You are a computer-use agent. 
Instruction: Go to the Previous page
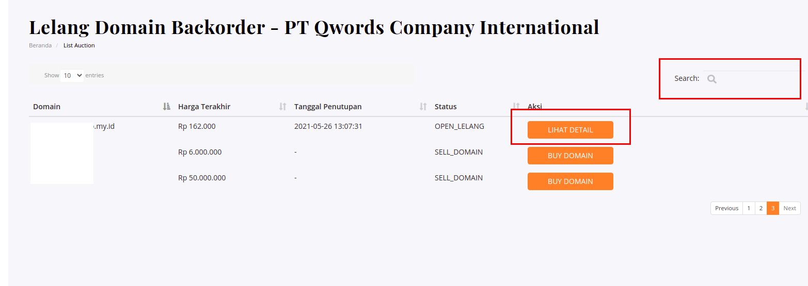pyautogui.click(x=726, y=208)
